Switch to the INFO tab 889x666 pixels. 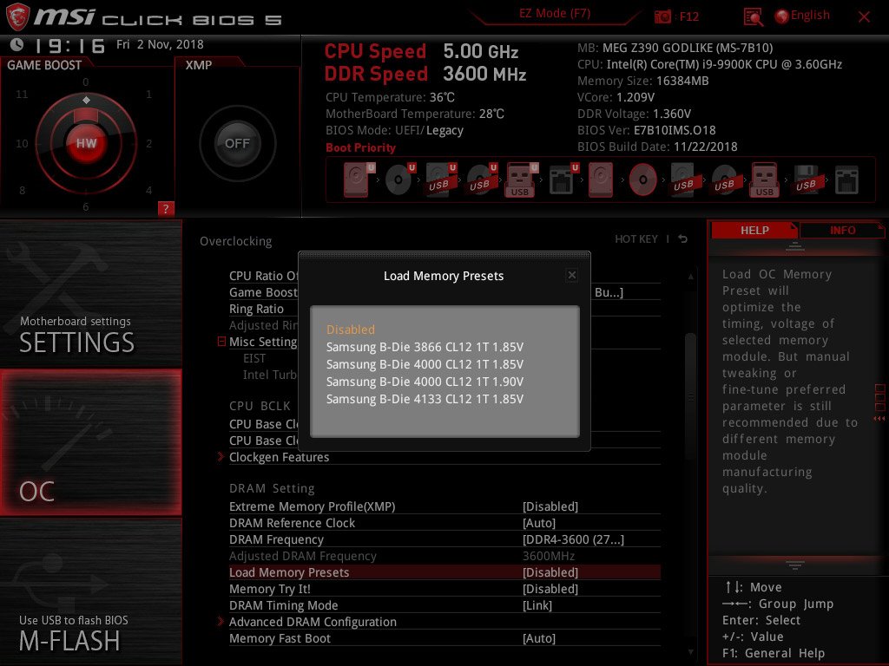point(842,230)
